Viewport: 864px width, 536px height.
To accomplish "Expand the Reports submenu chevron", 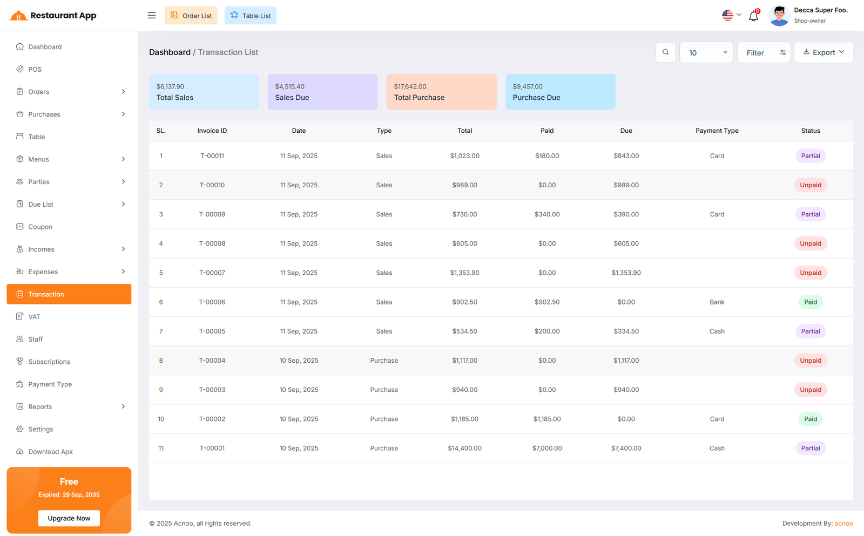I will coord(123,407).
